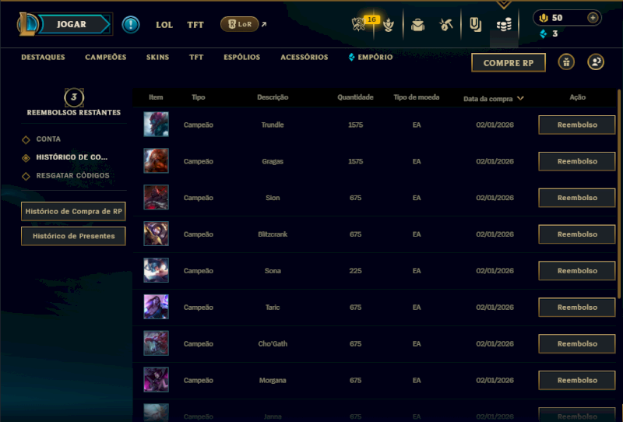Click Reembolso button for Trundle
Image resolution: width=623 pixels, height=422 pixels.
pyautogui.click(x=577, y=125)
